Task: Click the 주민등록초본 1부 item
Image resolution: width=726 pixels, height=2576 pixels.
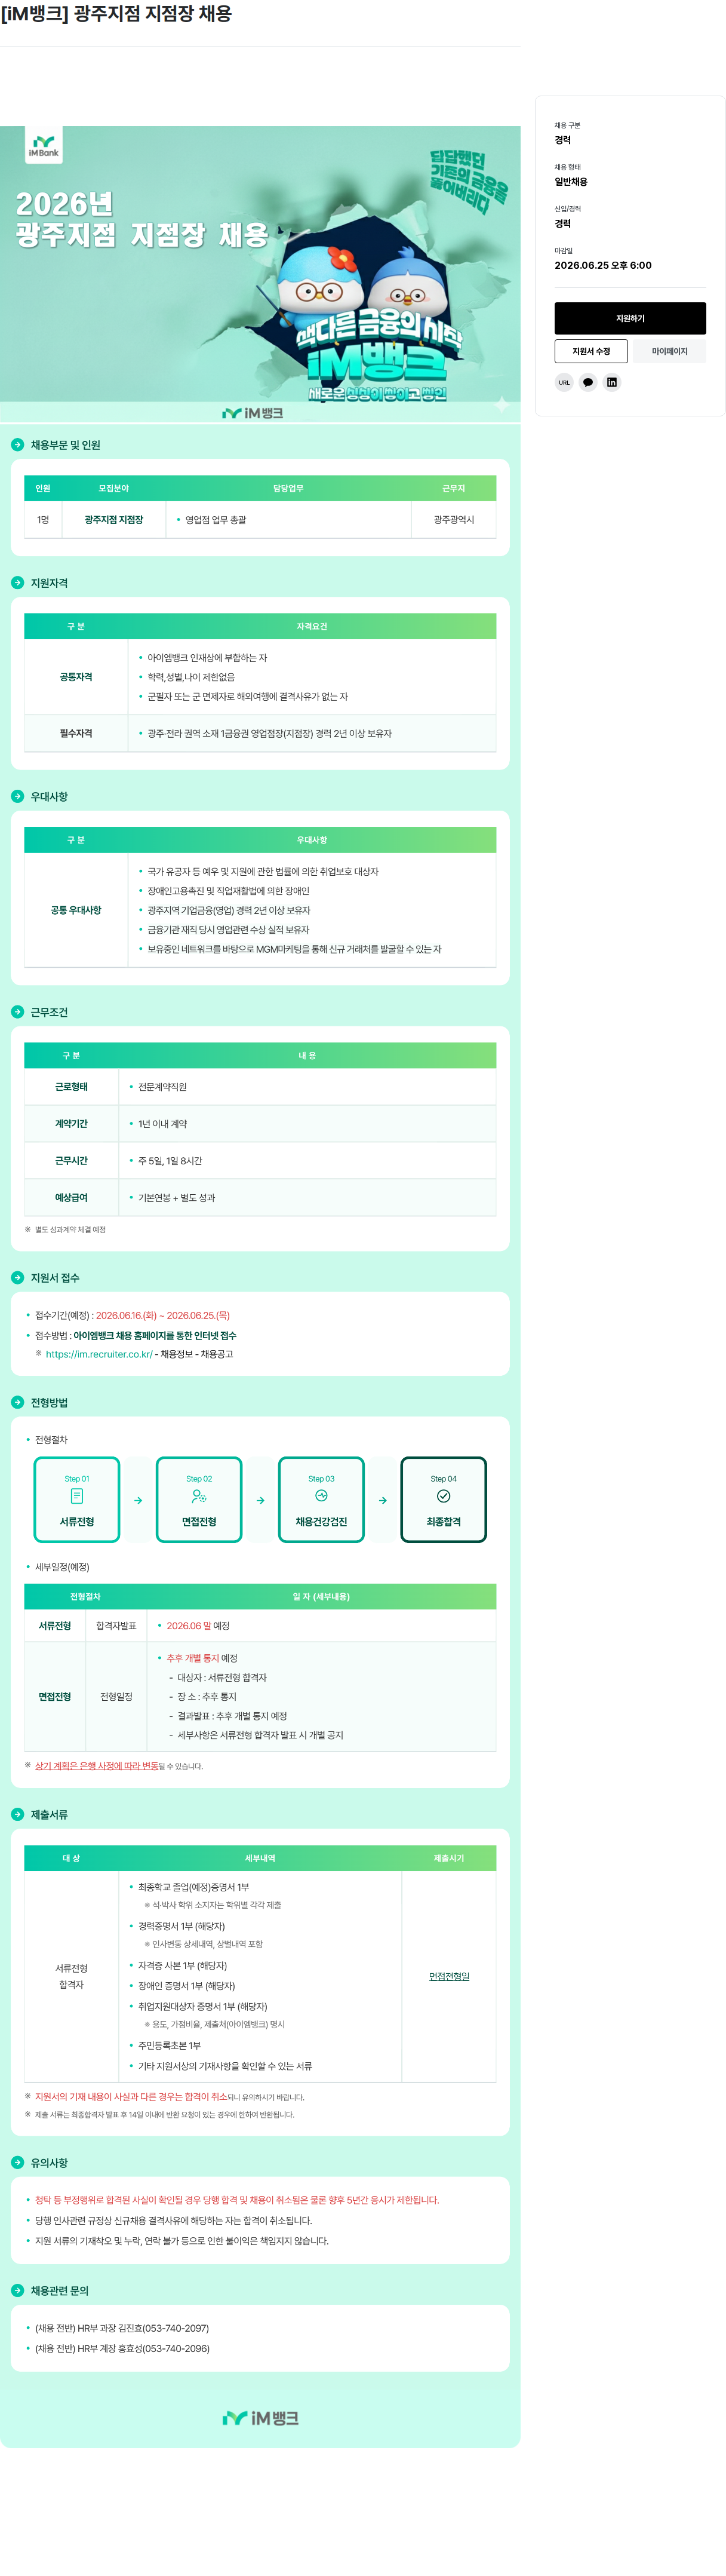Action: (169, 2046)
